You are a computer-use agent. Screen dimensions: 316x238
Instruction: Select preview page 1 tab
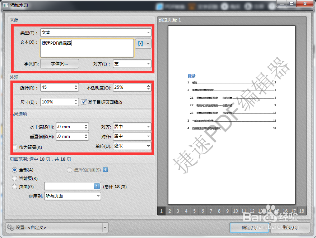click(161, 211)
